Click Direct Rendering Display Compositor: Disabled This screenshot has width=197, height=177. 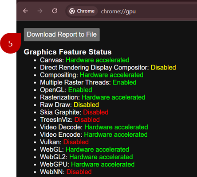[x=108, y=68]
